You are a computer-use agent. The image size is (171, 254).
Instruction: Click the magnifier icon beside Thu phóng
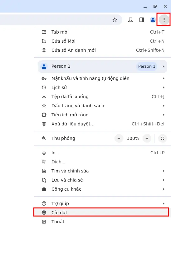pos(44,138)
